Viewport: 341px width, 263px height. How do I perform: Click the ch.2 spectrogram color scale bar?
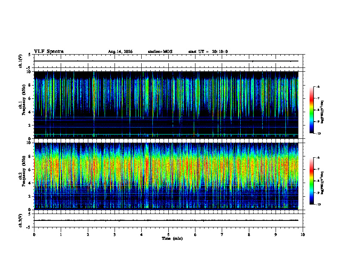[x=312, y=181]
